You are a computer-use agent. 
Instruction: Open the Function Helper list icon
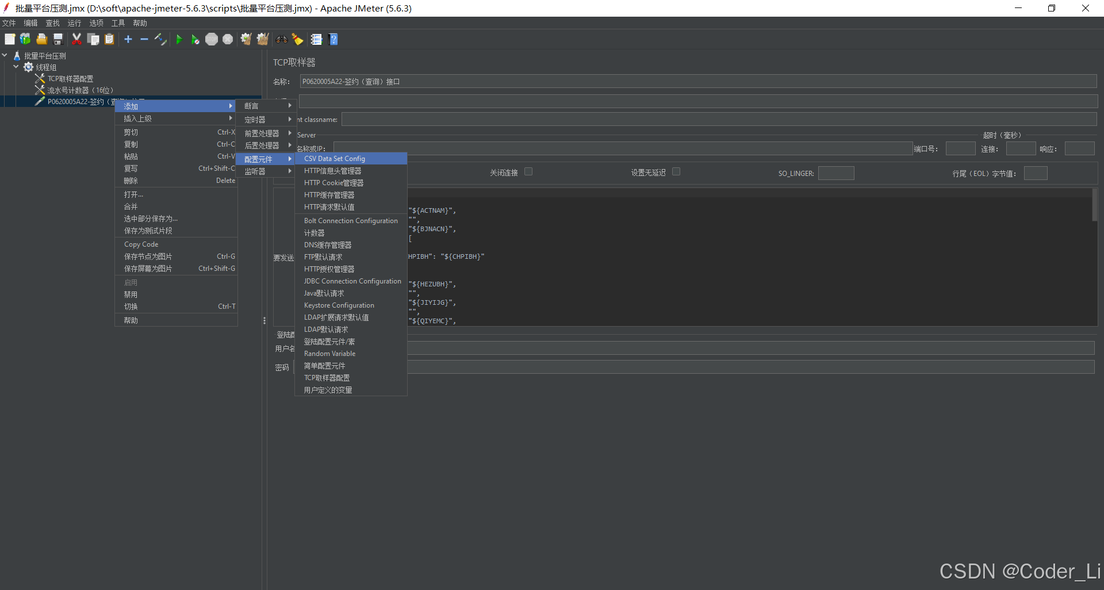pos(316,39)
